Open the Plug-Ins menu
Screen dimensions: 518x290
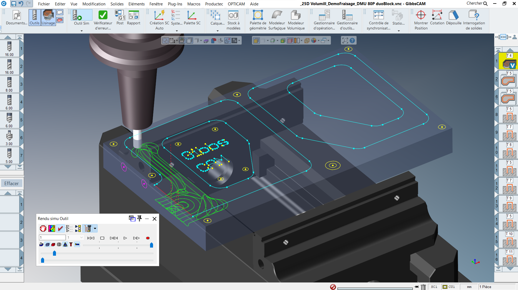[175, 4]
